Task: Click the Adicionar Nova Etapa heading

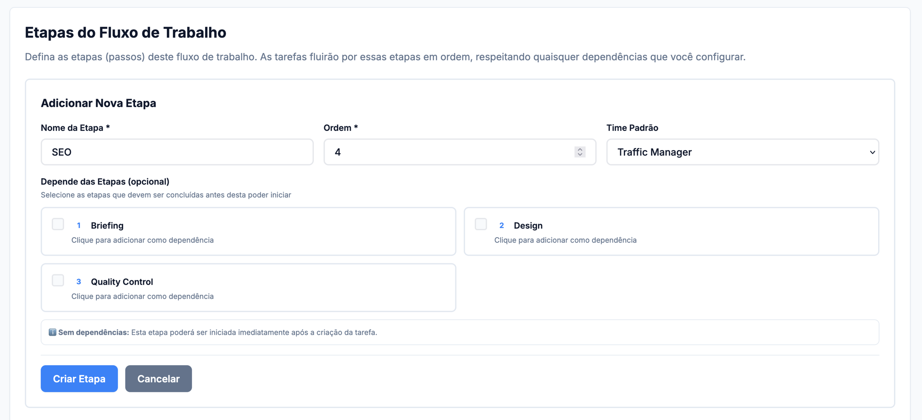Action: click(99, 103)
